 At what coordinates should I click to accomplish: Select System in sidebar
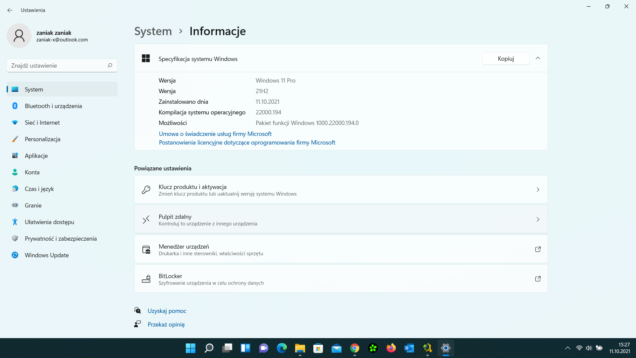tap(62, 89)
